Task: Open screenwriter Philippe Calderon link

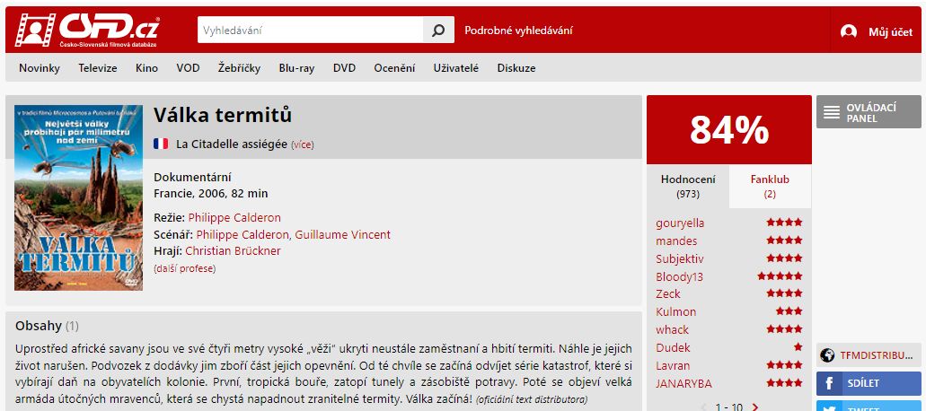Action: pyautogui.click(x=243, y=235)
